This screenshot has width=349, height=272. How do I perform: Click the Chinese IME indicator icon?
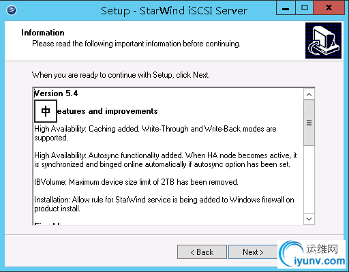[x=46, y=111]
